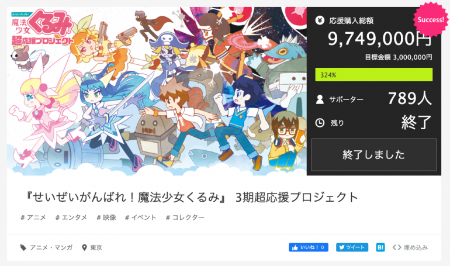Click the embed code brackets icon
The width and height of the screenshot is (450, 266).
coord(397,247)
